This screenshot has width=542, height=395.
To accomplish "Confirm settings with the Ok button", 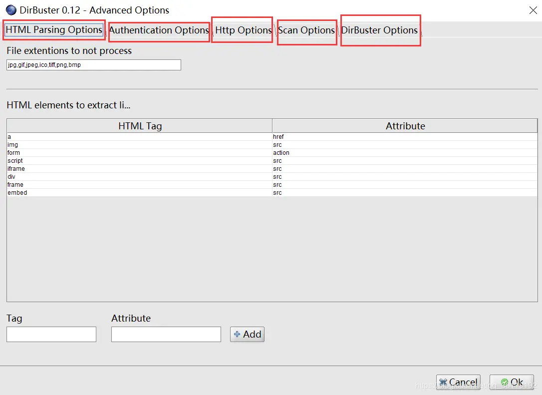I will pos(512,382).
